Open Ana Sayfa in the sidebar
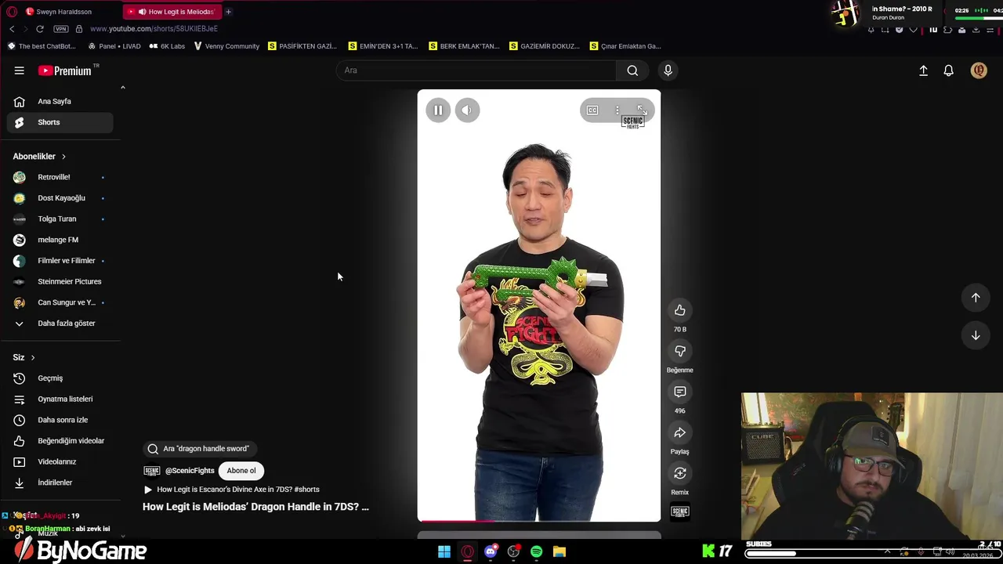The height and width of the screenshot is (564, 1003). [60, 101]
